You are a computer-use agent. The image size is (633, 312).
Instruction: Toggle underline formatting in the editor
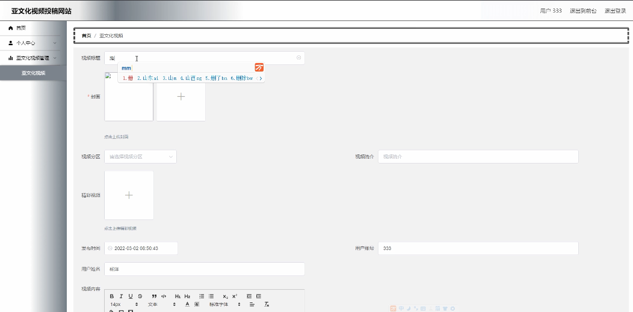pos(131,296)
